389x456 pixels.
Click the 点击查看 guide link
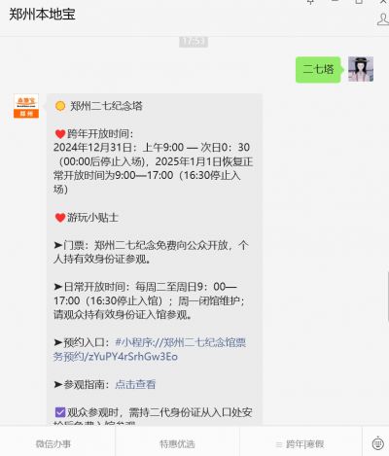135,384
